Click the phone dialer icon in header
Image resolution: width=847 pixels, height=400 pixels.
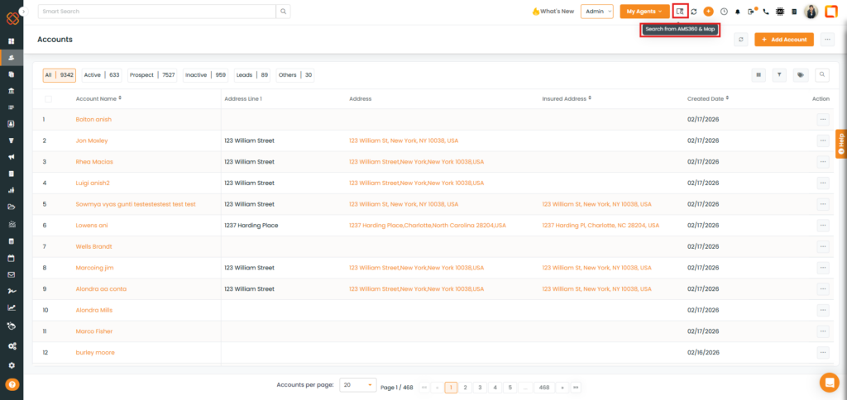click(x=766, y=12)
